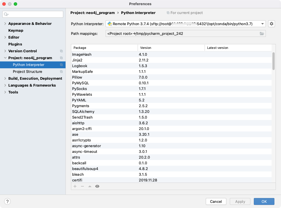This screenshot has height=208, width=281.
Task: Click Project: neo4j_program breadcrumb
Action: [92, 13]
